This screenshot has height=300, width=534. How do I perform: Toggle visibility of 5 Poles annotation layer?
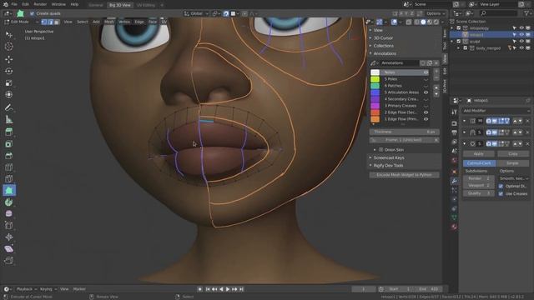pos(426,79)
